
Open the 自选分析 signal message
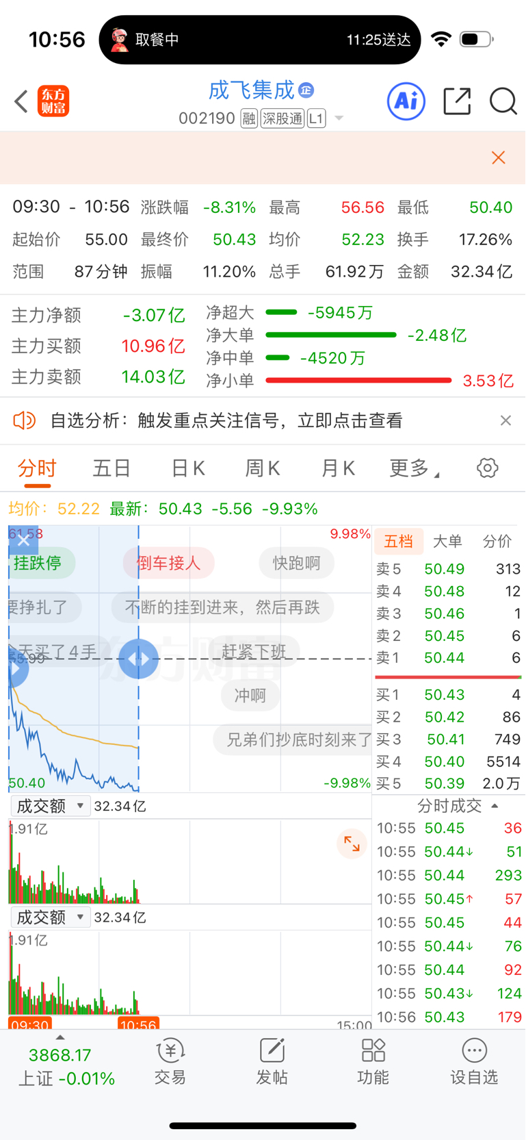click(x=226, y=420)
